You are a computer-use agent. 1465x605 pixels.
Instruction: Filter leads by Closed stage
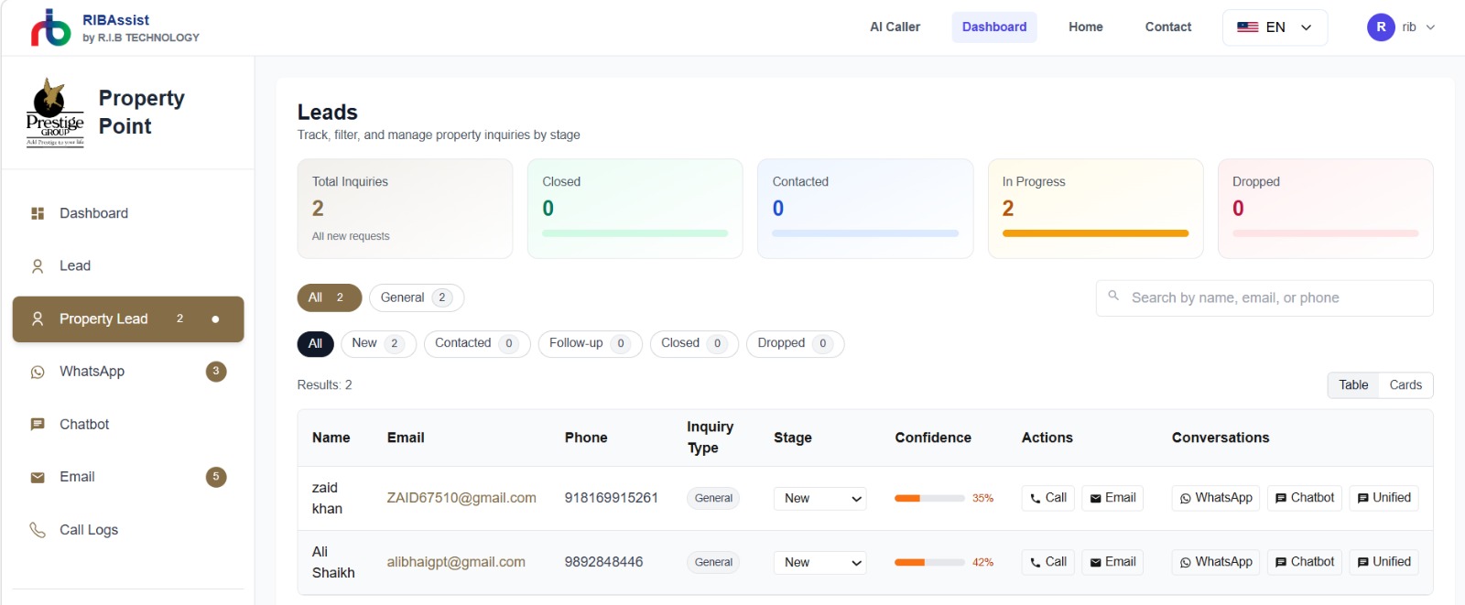point(694,343)
